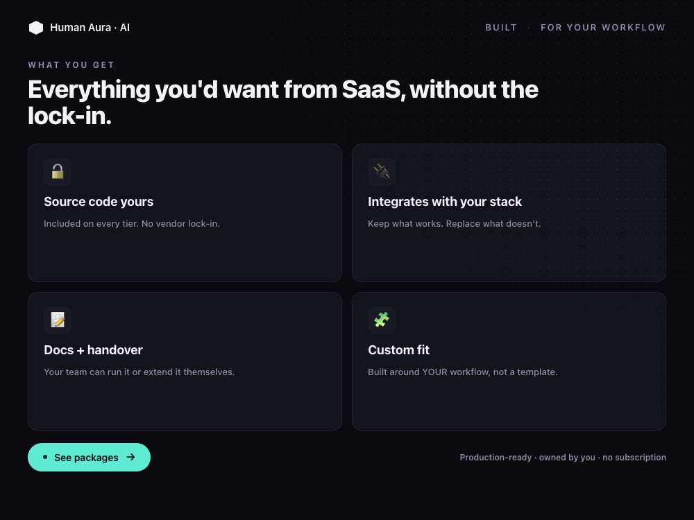694x520 pixels.
Task: Click the WHAT YOU GET eyebrow label
Action: click(x=71, y=65)
